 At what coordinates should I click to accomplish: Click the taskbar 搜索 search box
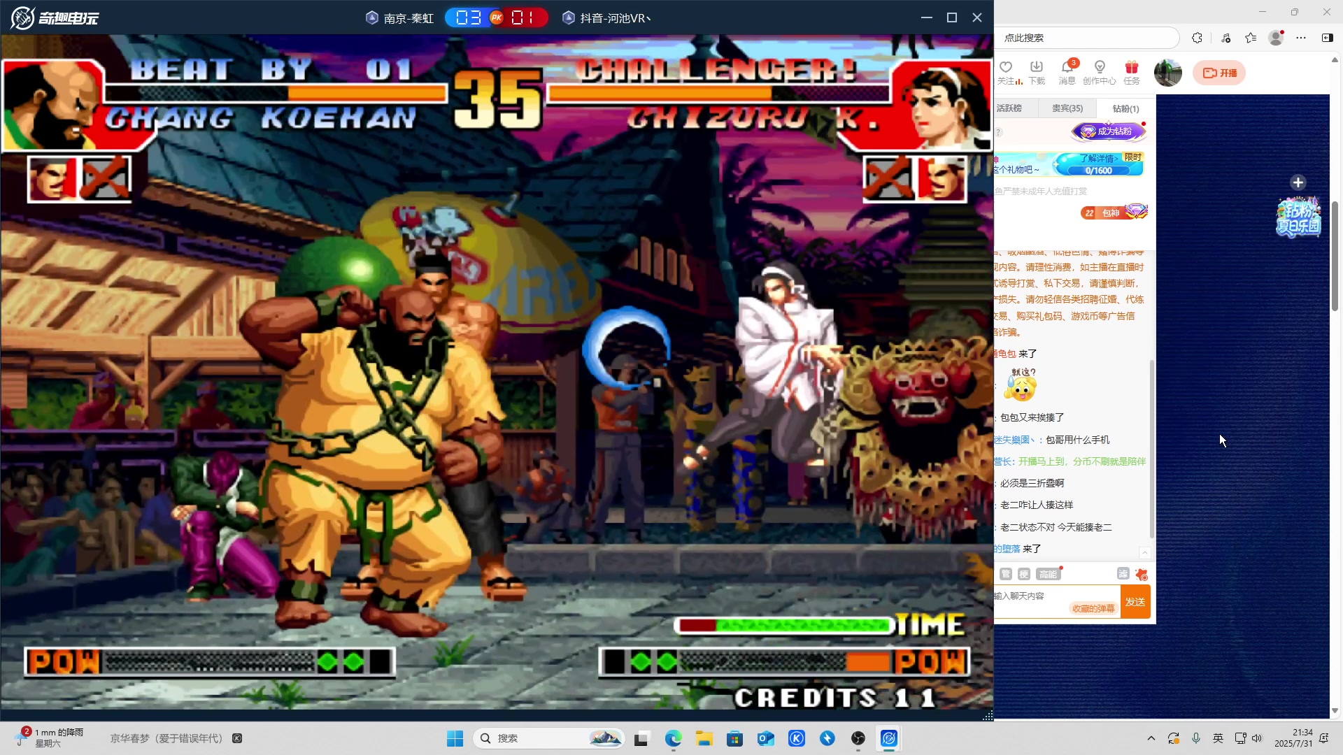click(549, 738)
